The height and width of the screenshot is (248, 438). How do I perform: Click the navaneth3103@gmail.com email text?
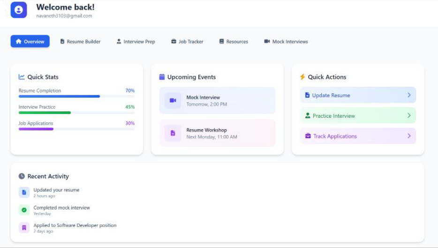64,16
